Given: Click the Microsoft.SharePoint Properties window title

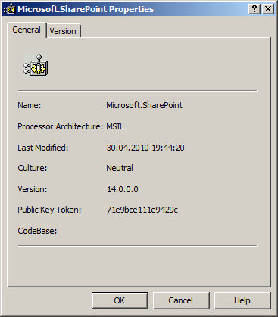Looking at the screenshot, I should [86, 9].
